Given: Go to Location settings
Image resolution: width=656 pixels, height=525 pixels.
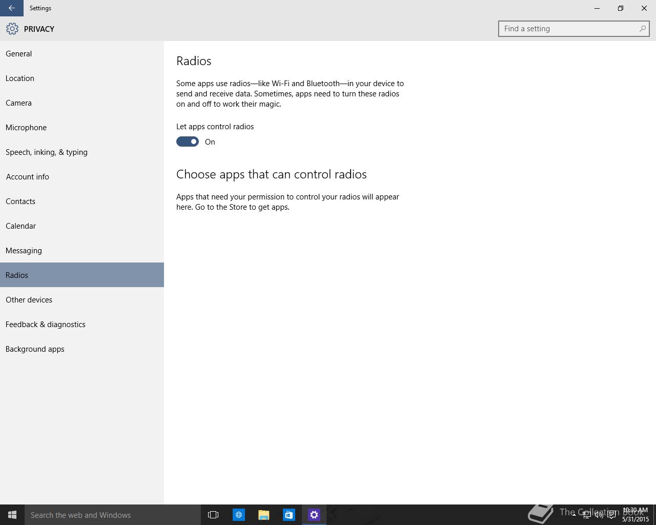Looking at the screenshot, I should point(82,78).
